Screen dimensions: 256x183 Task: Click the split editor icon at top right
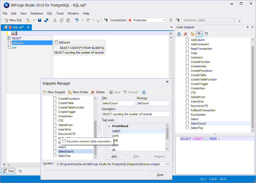(x=171, y=33)
